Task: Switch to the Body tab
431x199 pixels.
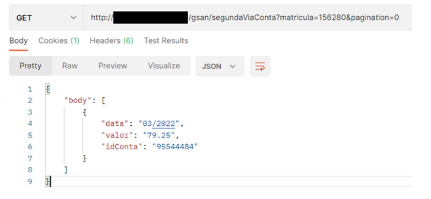Action: (19, 41)
